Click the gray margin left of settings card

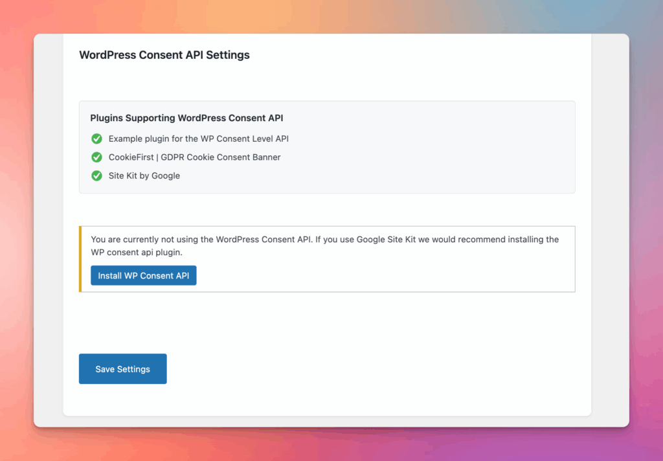tap(49, 227)
